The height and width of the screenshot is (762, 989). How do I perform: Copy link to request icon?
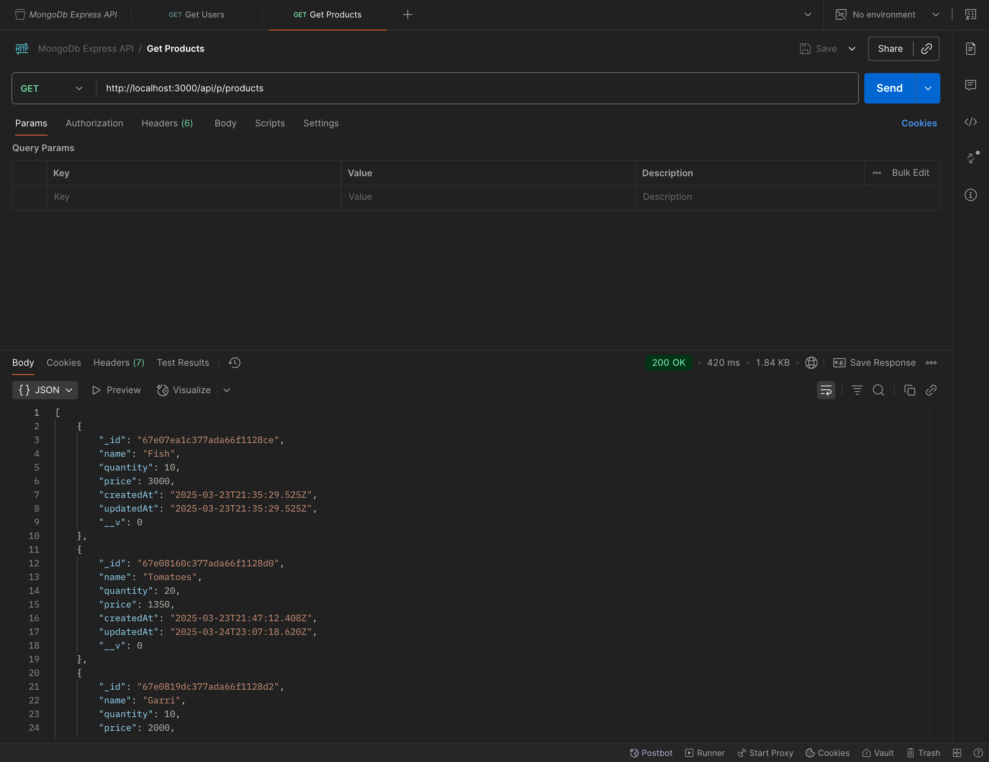click(x=927, y=48)
